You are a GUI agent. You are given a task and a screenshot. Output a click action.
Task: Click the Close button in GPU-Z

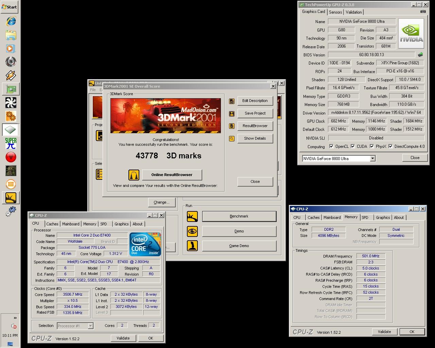415,158
